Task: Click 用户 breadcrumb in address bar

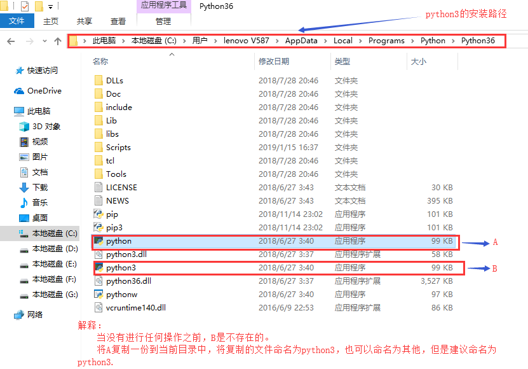Action: tap(200, 41)
